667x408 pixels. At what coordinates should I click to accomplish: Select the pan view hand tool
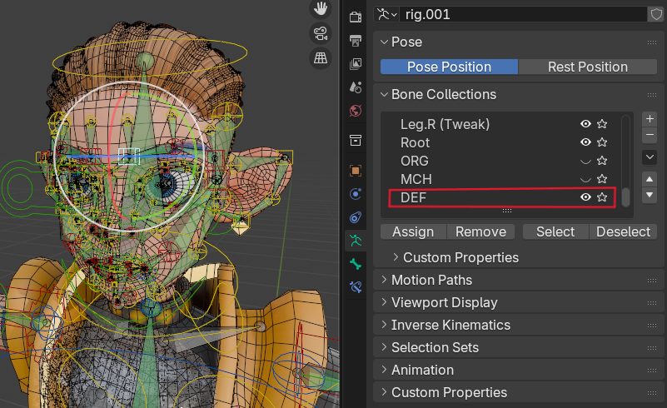[x=320, y=9]
